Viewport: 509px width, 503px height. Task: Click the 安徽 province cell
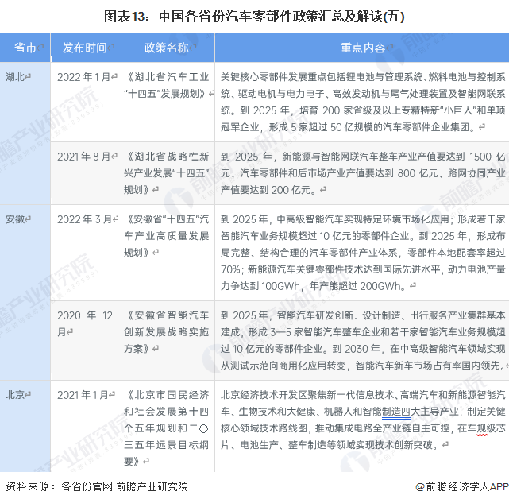pos(16,219)
